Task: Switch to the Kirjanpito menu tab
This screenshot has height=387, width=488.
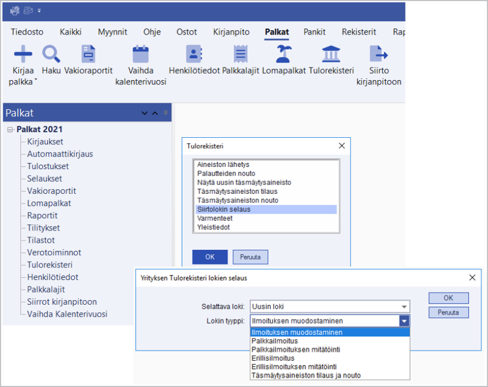Action: pyautogui.click(x=231, y=32)
